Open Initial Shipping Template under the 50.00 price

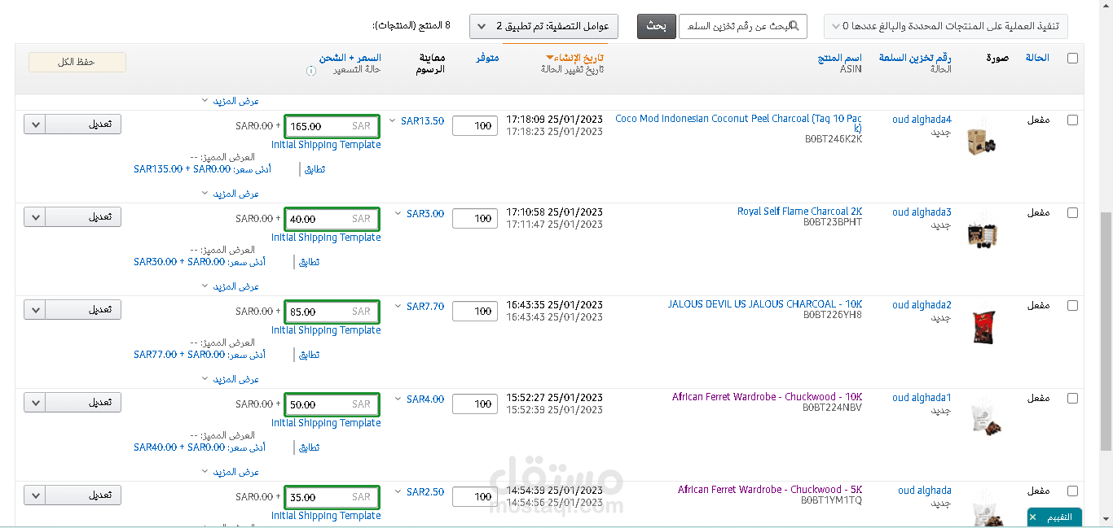coord(326,423)
